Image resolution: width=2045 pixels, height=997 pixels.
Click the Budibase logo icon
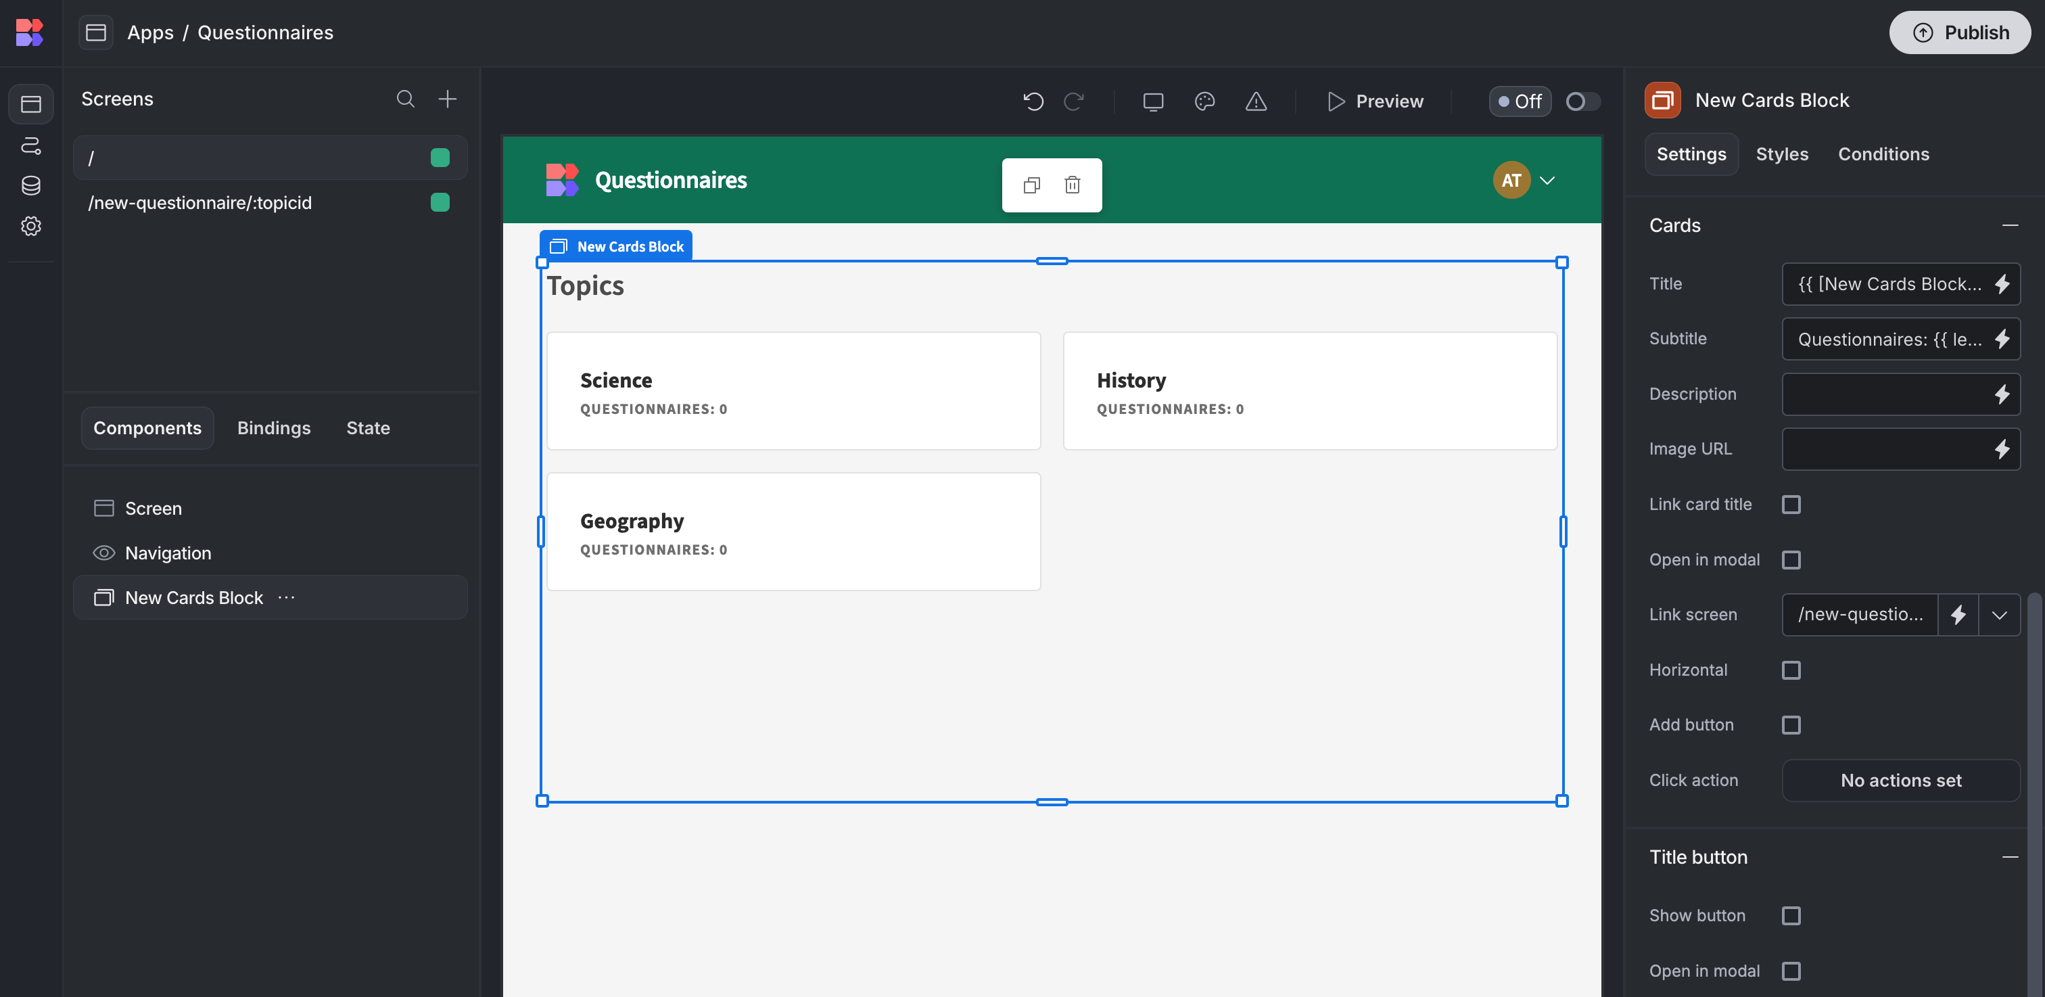pyautogui.click(x=29, y=32)
